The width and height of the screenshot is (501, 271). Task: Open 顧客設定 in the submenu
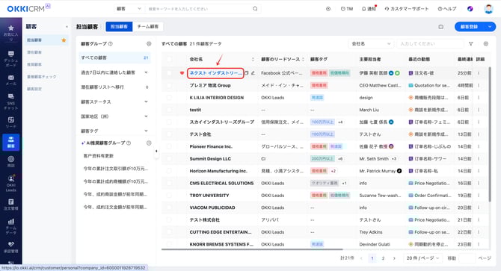[x=34, y=89]
